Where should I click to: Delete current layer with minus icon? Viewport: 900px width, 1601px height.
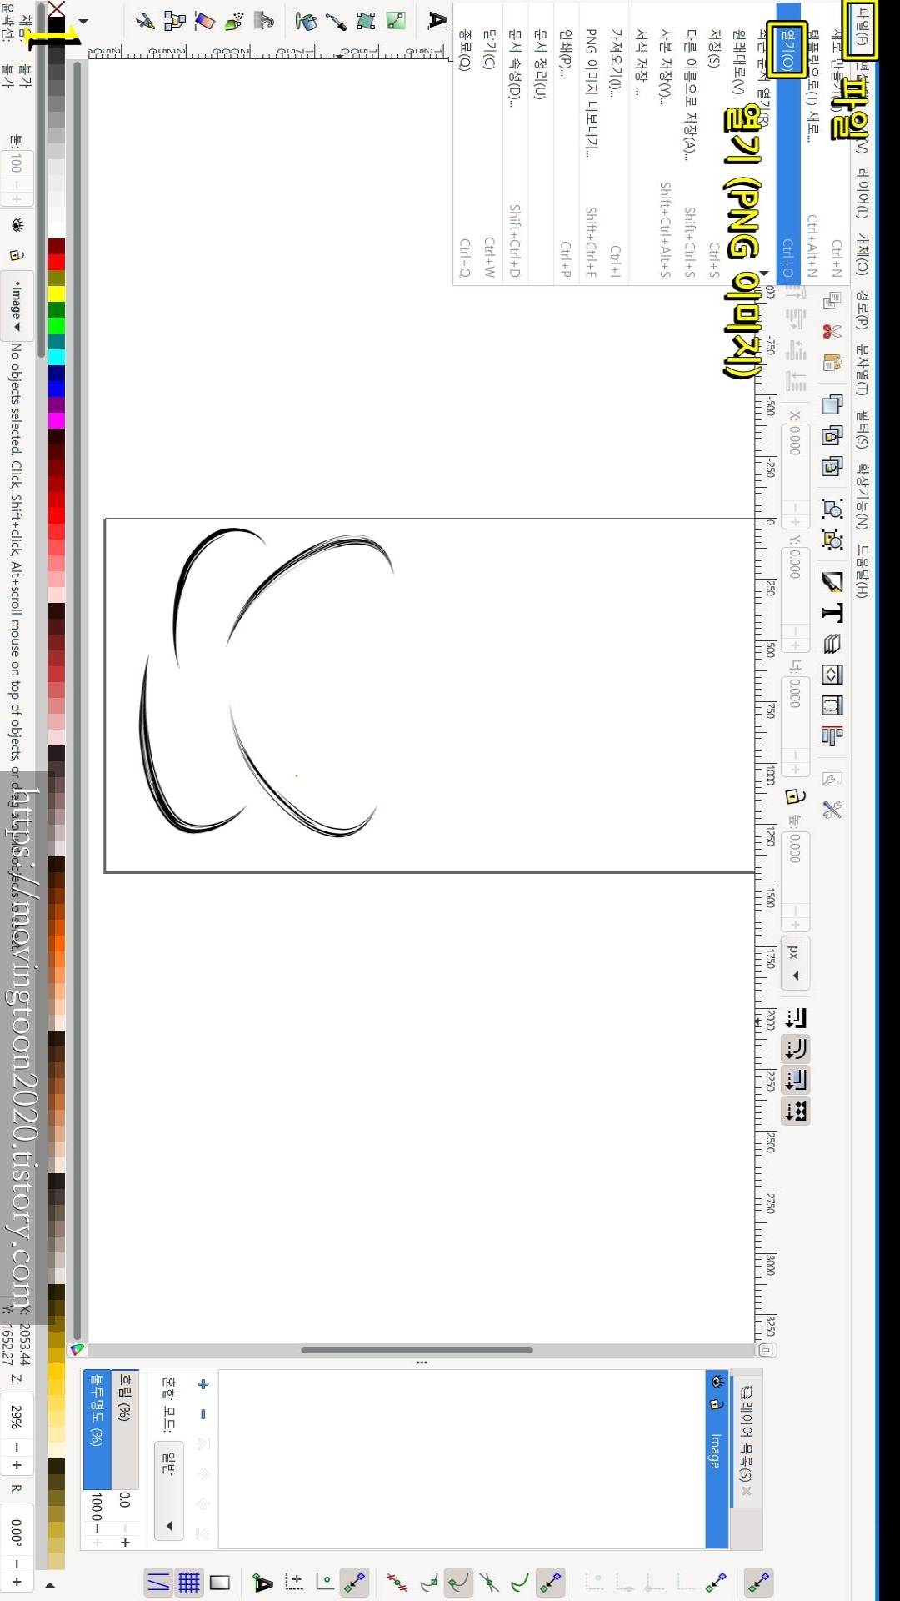coord(202,1414)
